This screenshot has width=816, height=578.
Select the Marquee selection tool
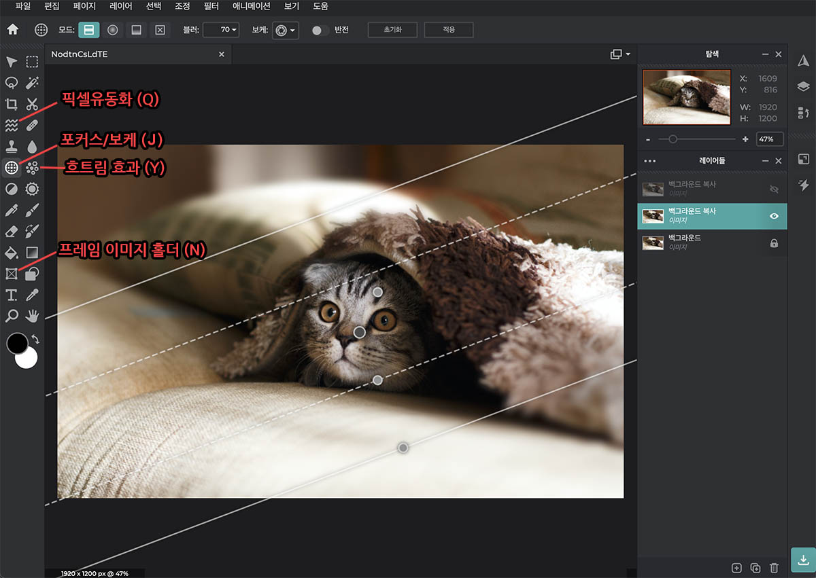tap(32, 62)
